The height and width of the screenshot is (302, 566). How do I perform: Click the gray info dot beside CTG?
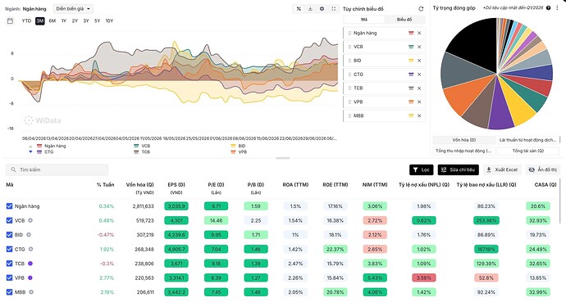pyautogui.click(x=30, y=249)
